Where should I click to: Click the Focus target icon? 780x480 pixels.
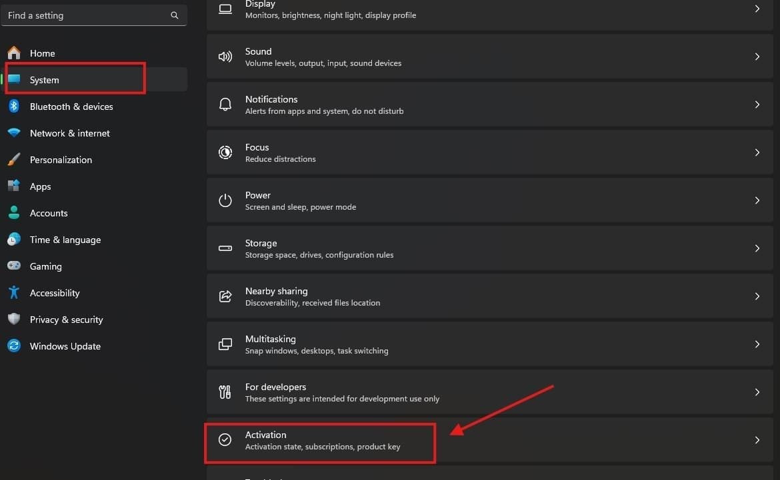[225, 152]
